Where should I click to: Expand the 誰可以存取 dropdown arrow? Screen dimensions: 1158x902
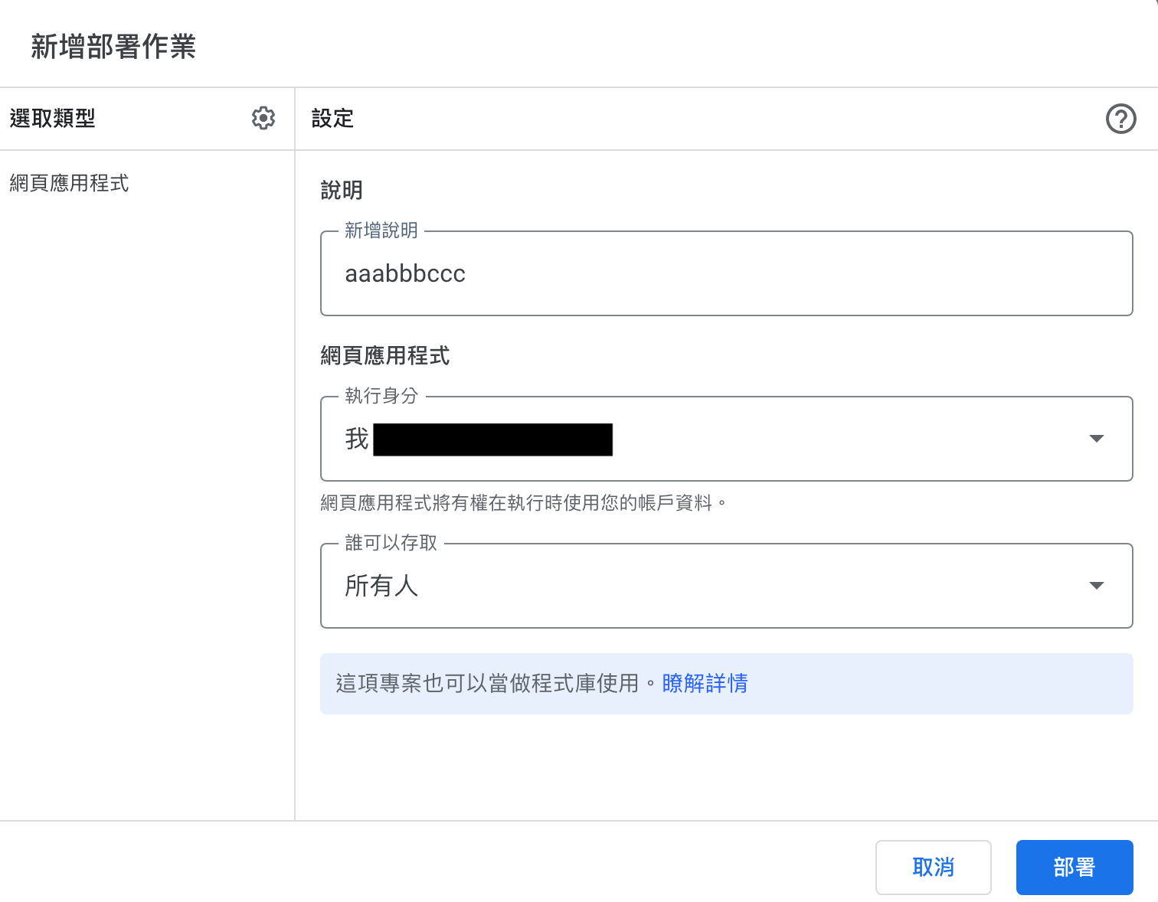coord(1096,586)
